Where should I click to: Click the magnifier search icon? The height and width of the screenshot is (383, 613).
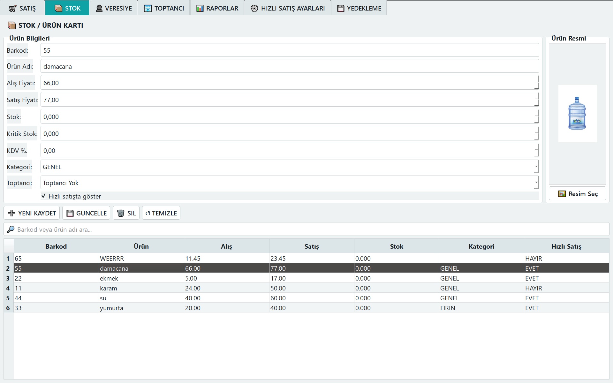11,229
